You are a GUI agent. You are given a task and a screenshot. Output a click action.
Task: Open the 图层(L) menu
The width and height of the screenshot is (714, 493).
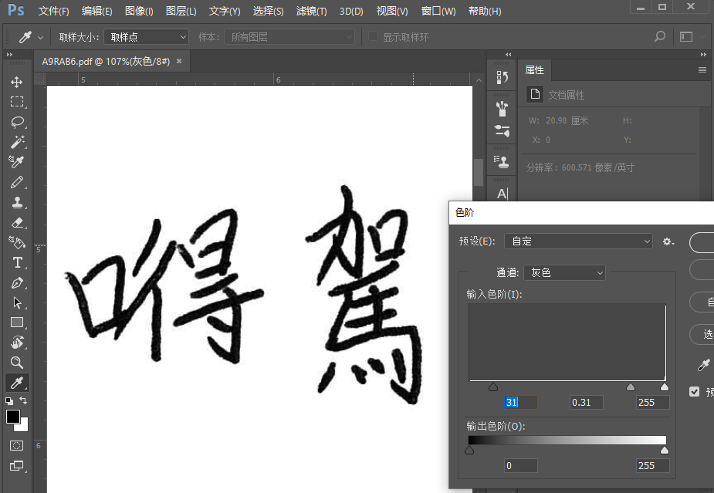[x=181, y=11]
